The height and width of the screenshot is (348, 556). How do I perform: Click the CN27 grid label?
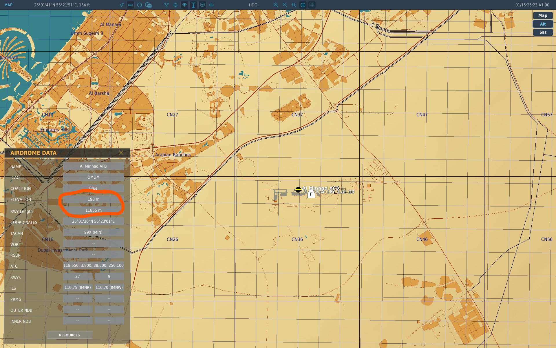(172, 115)
